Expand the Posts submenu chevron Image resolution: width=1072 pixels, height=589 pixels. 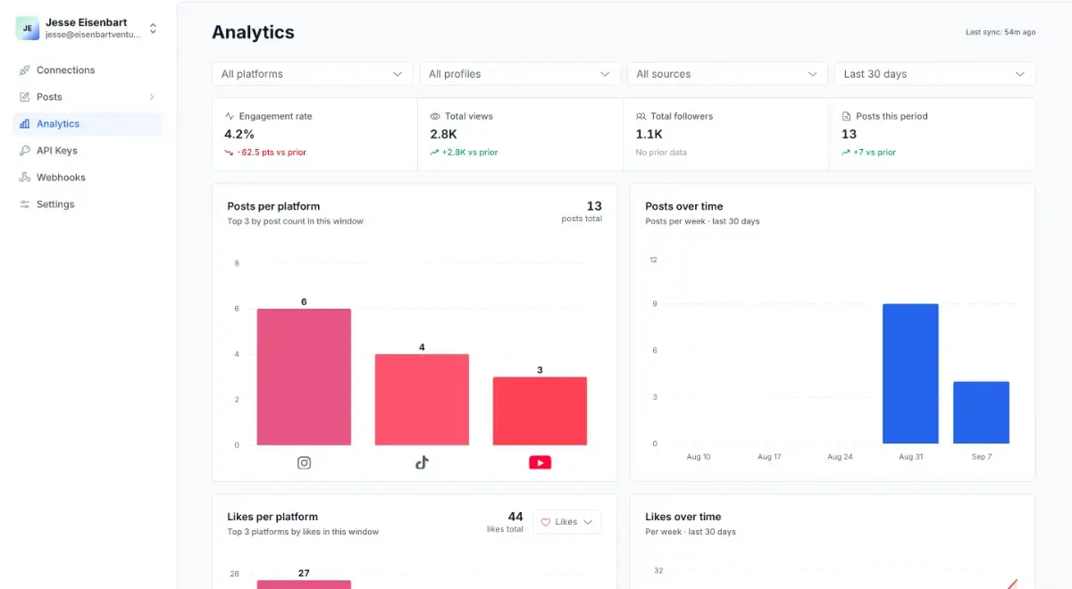point(151,97)
